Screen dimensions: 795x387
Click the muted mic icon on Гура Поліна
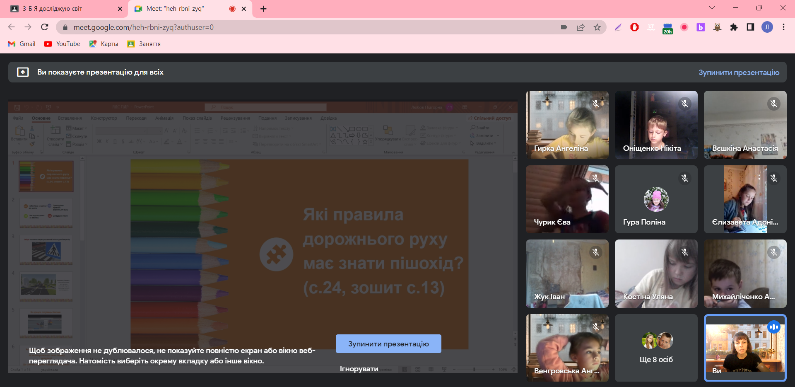pos(685,178)
